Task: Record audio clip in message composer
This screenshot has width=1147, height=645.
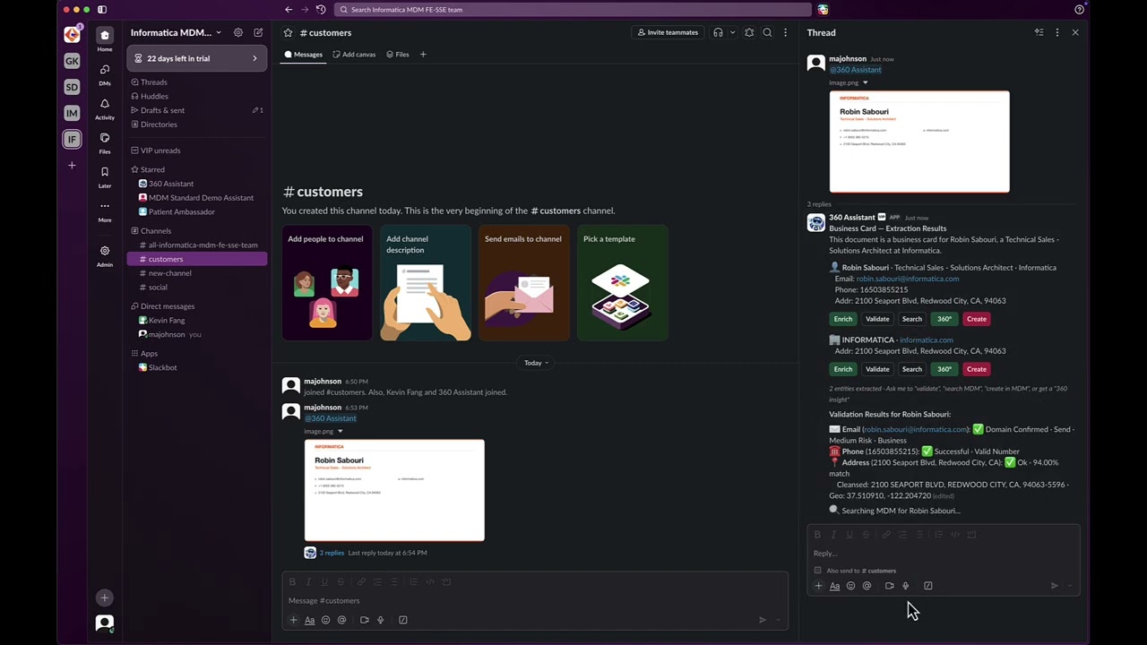Action: click(380, 620)
